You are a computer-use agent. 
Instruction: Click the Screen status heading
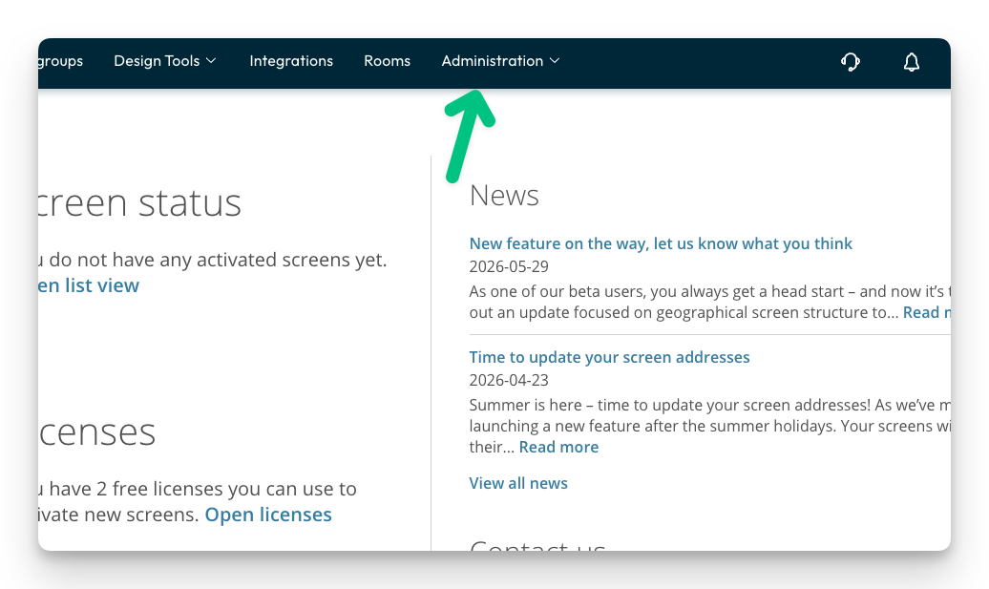click(139, 202)
